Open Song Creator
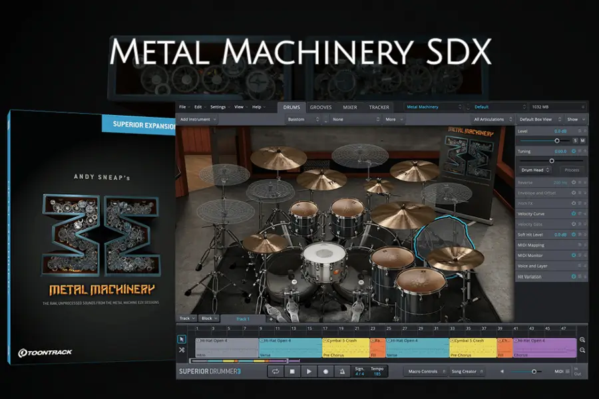 pos(467,371)
